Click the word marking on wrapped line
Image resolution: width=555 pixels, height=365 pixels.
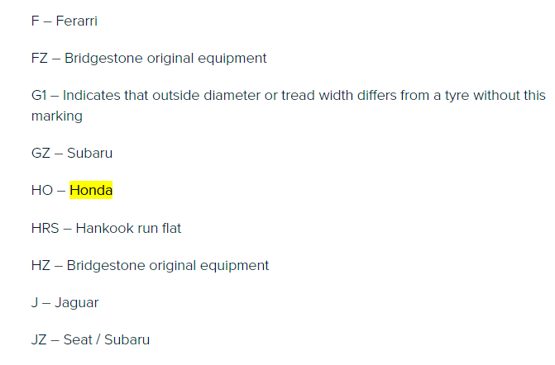click(57, 116)
